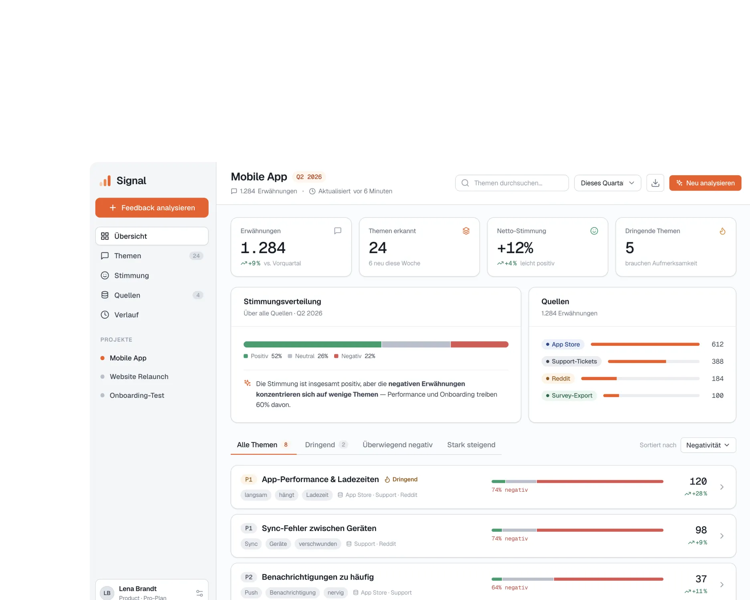Image resolution: width=750 pixels, height=600 pixels.
Task: Expand the Sync-Fehler zwischen Geräten chevron
Action: click(x=722, y=536)
